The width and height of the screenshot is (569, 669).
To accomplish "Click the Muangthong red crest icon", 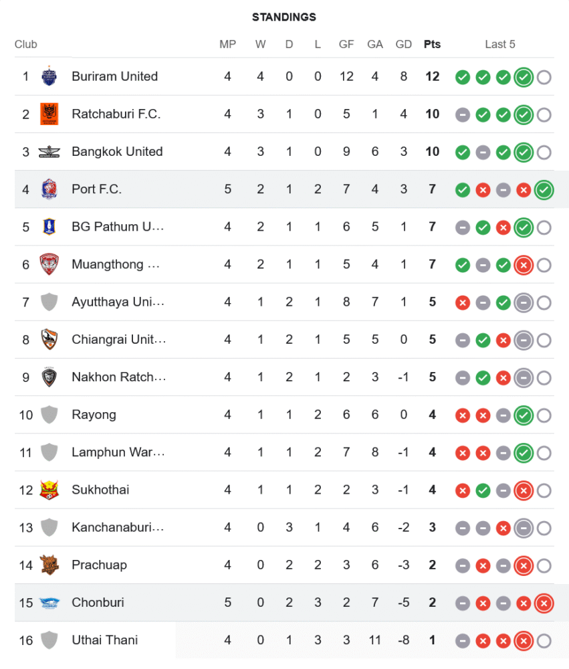I will click(49, 264).
